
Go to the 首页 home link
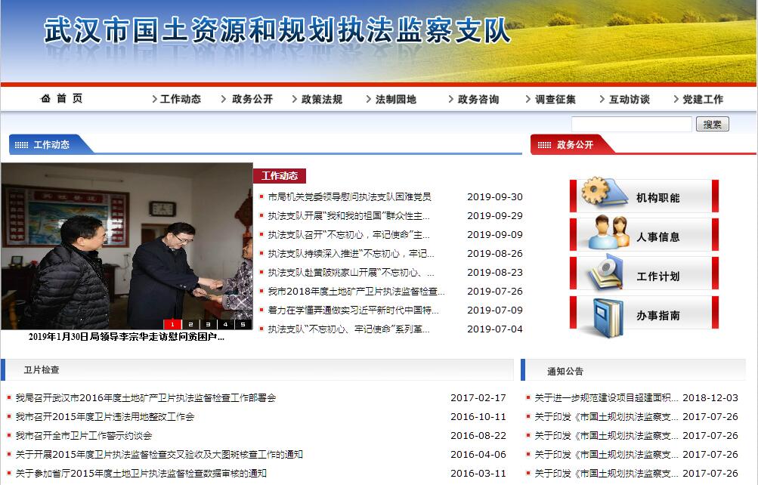click(70, 98)
